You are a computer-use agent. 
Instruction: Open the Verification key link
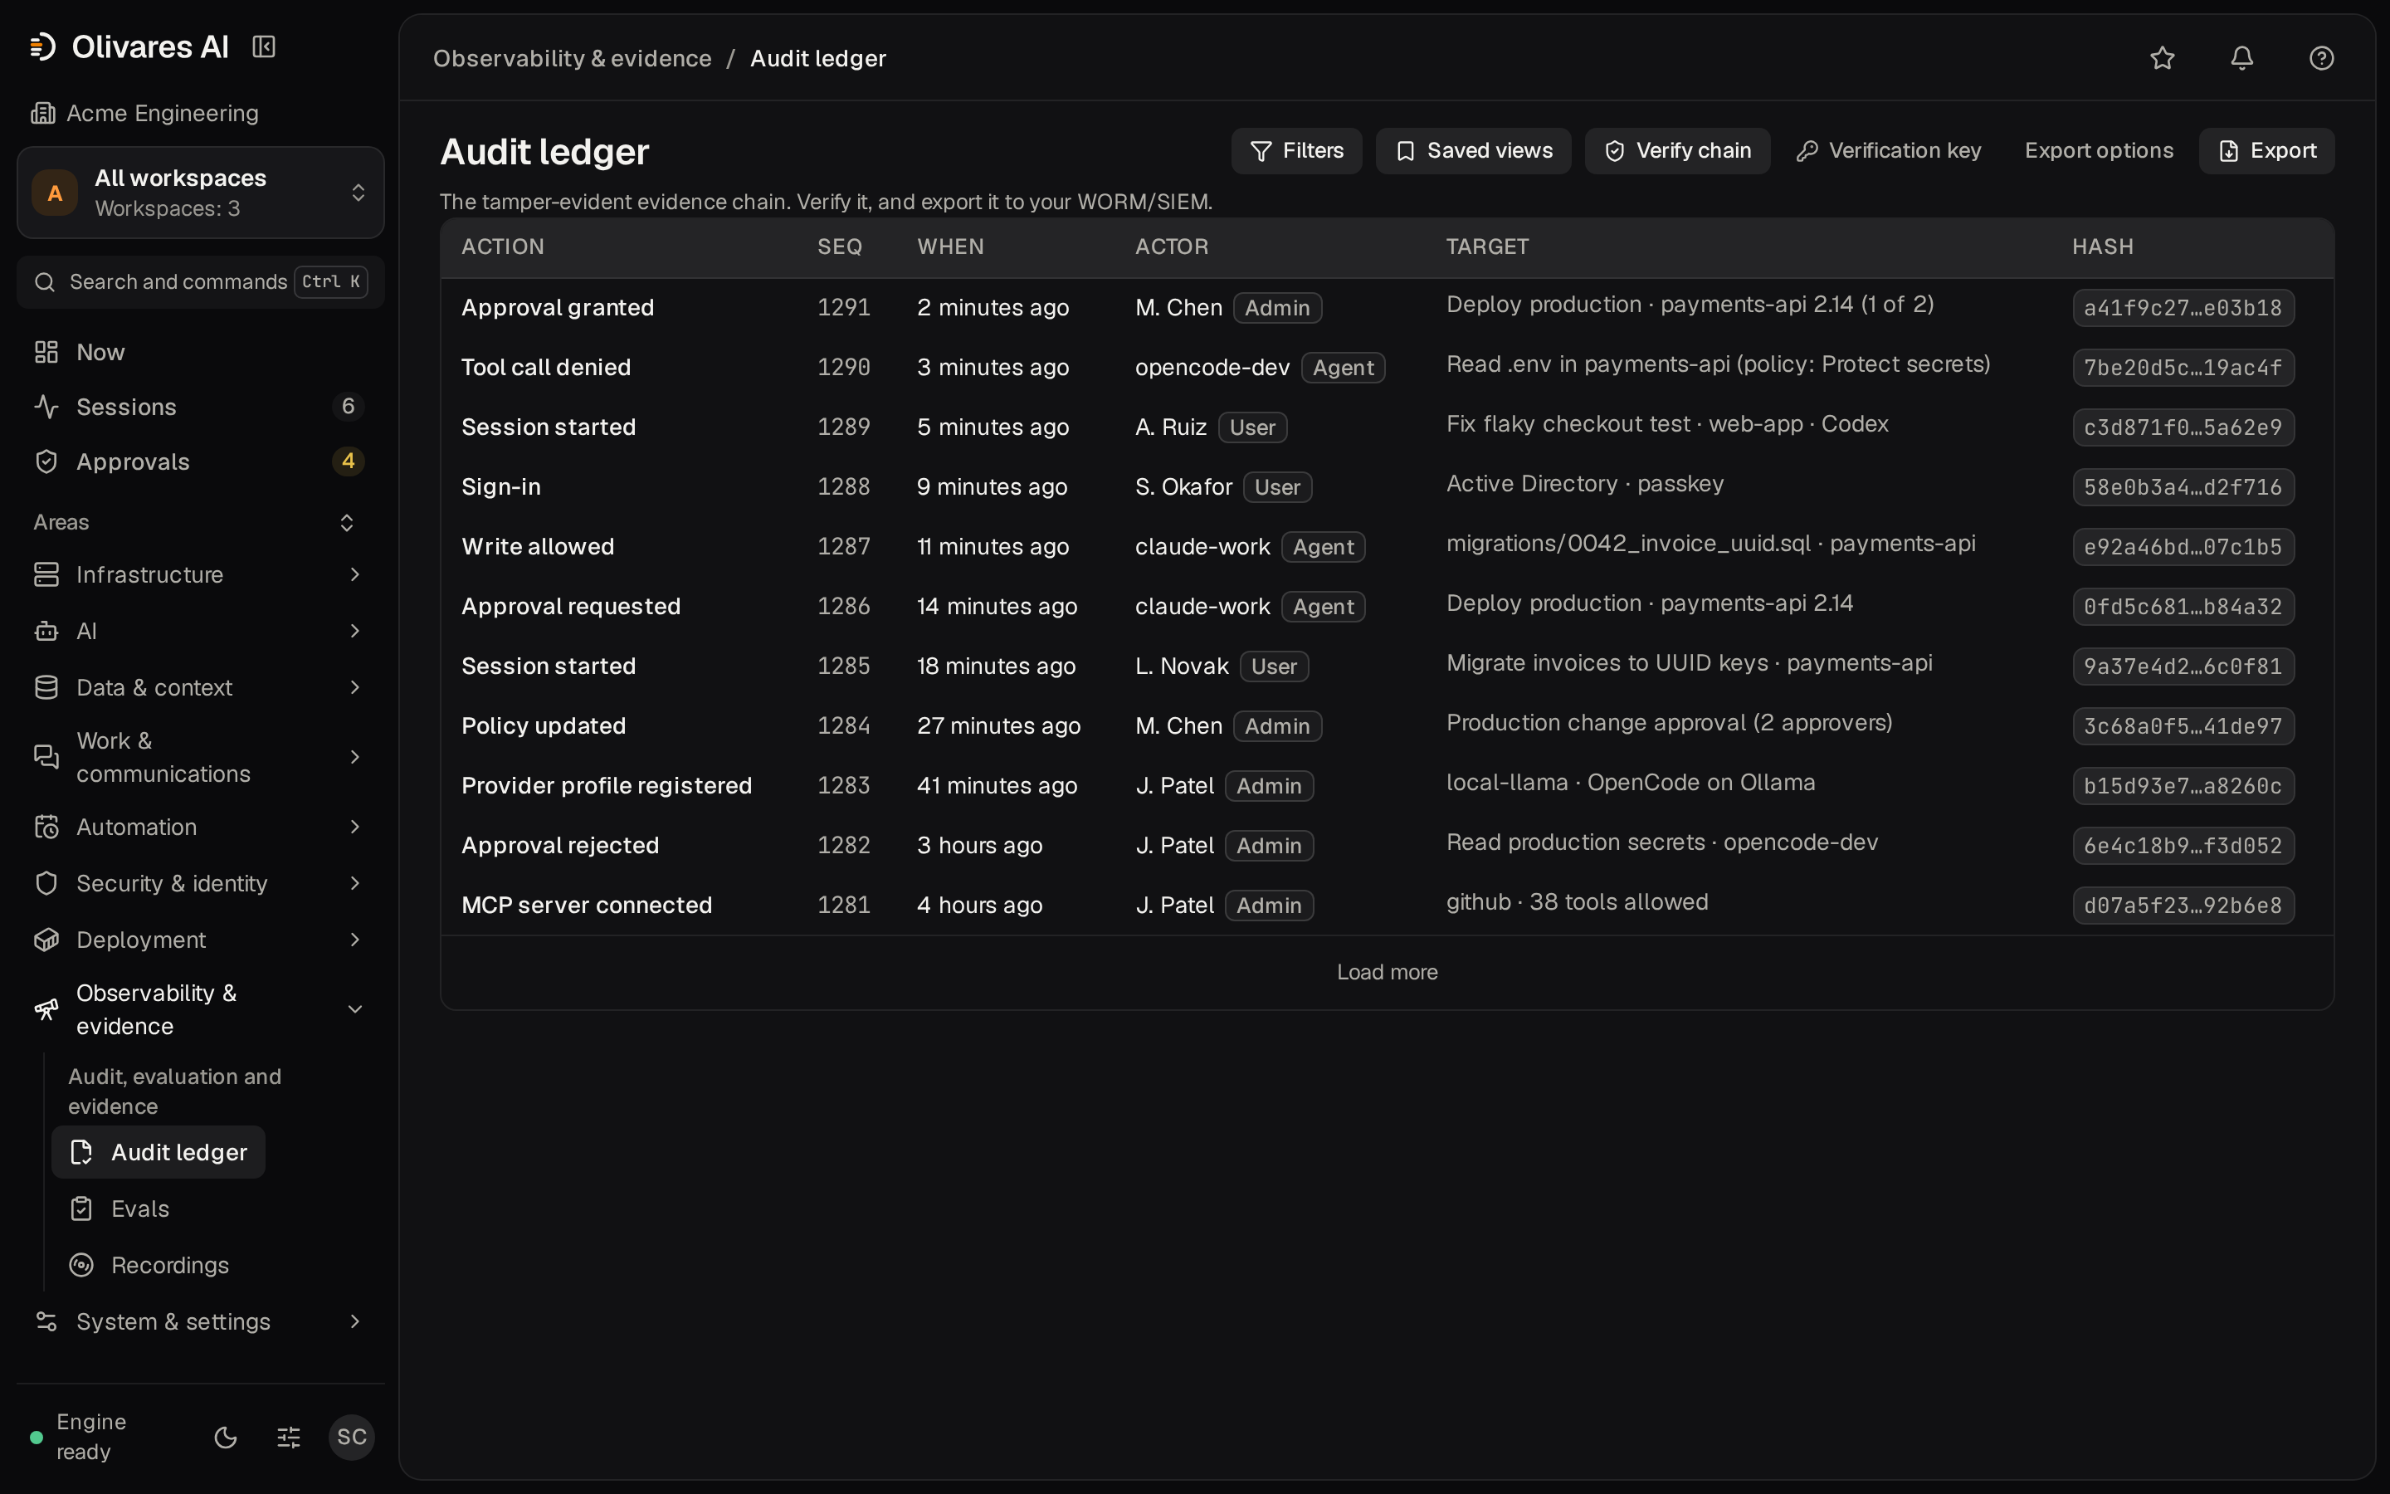click(x=1888, y=150)
